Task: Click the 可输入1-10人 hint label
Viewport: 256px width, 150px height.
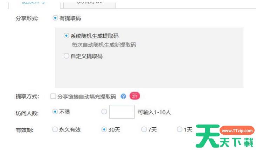Action: click(154, 112)
